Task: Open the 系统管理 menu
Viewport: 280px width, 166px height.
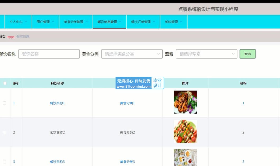Action: tap(173, 22)
